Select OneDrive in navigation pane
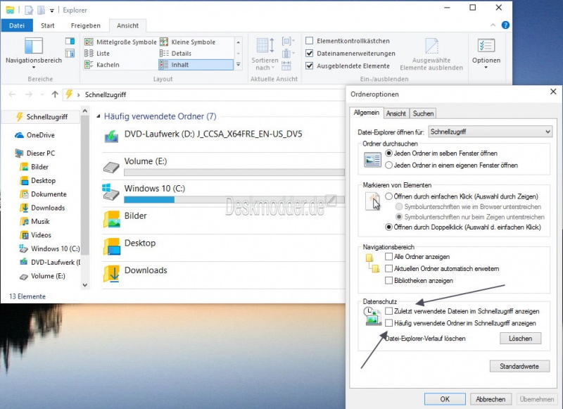Screen dimensions: 563x409 pos(40,135)
